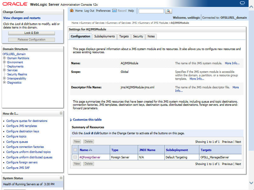Expand Diagnostics tree node
This screenshot has height=190, width=254.
[4, 82]
